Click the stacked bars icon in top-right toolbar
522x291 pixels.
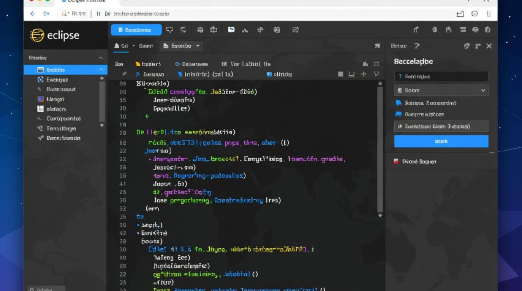[463, 30]
